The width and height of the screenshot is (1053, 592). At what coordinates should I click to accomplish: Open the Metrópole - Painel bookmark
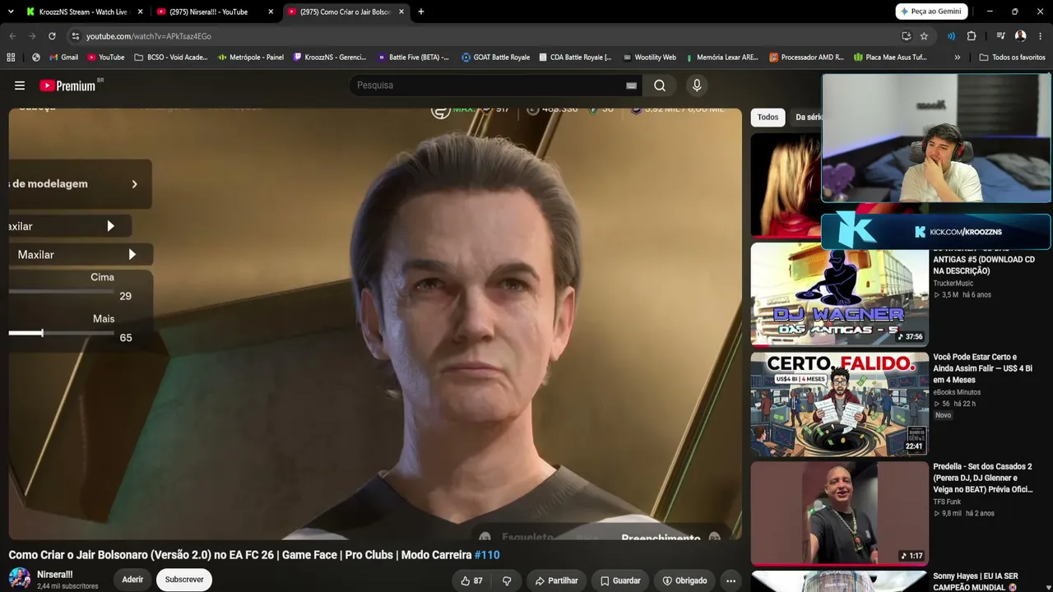[251, 58]
